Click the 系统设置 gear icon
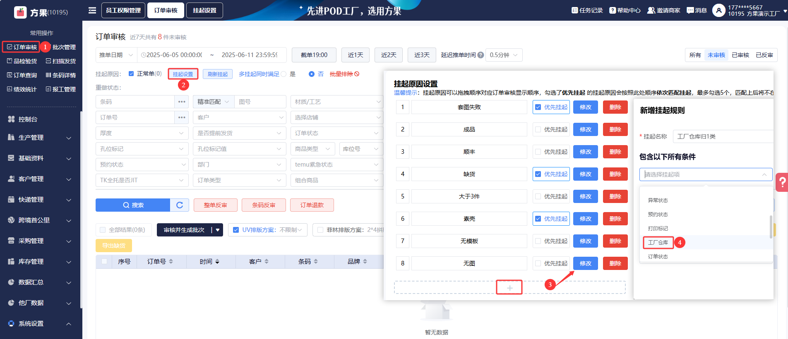 pos(11,323)
